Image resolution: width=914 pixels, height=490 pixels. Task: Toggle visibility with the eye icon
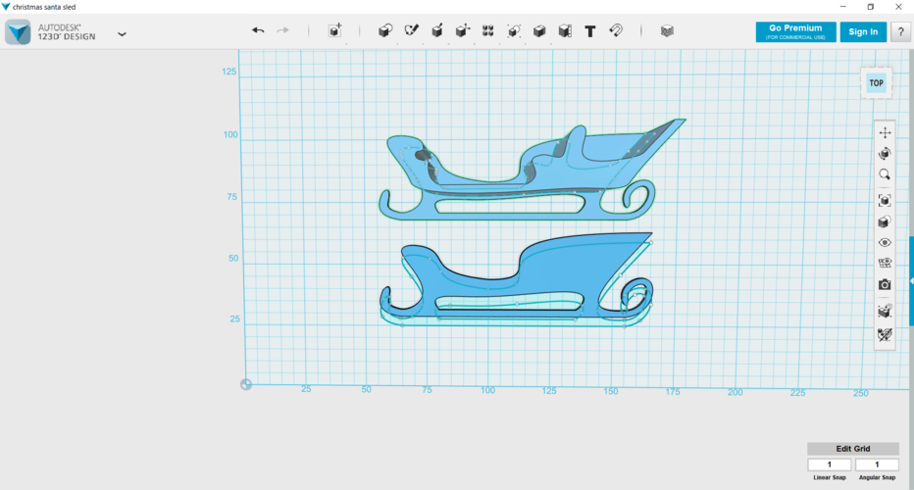pyautogui.click(x=885, y=243)
